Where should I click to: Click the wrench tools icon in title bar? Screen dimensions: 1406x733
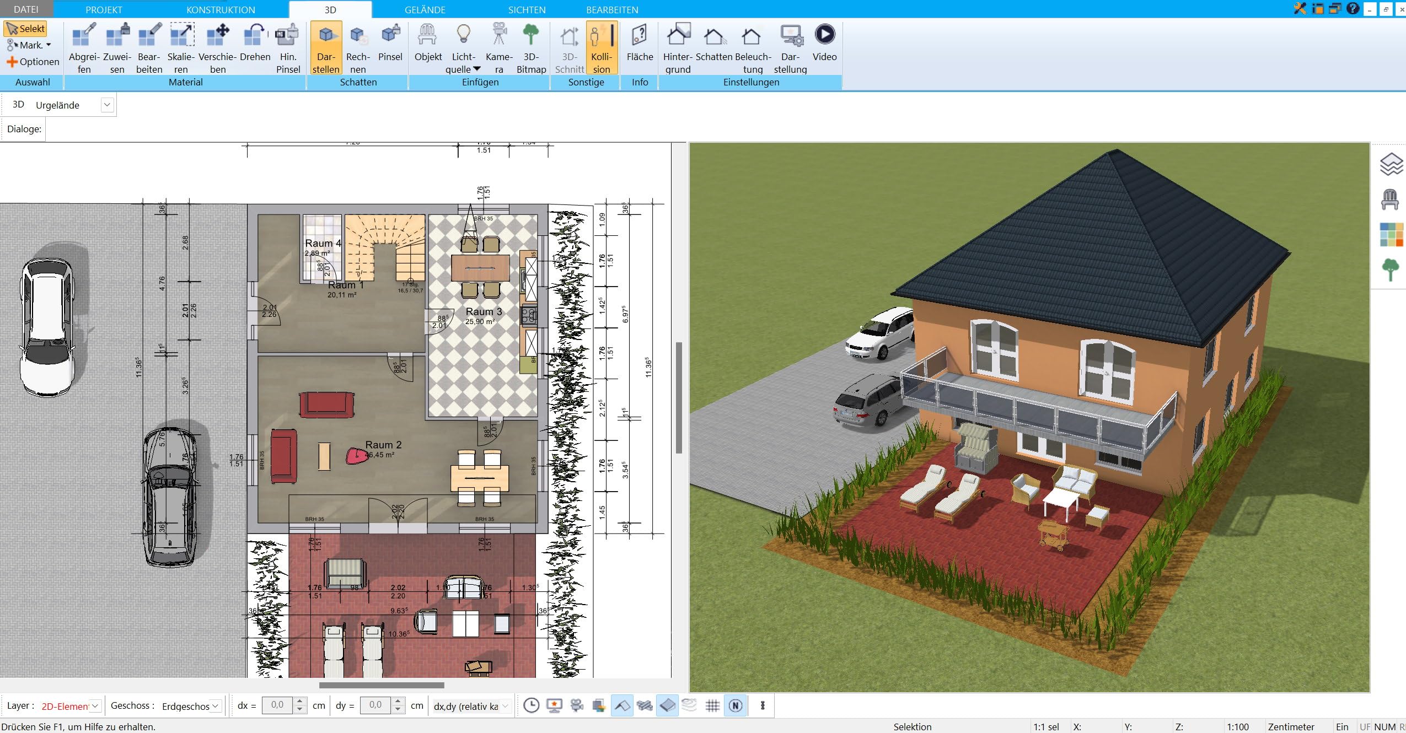tap(1300, 9)
